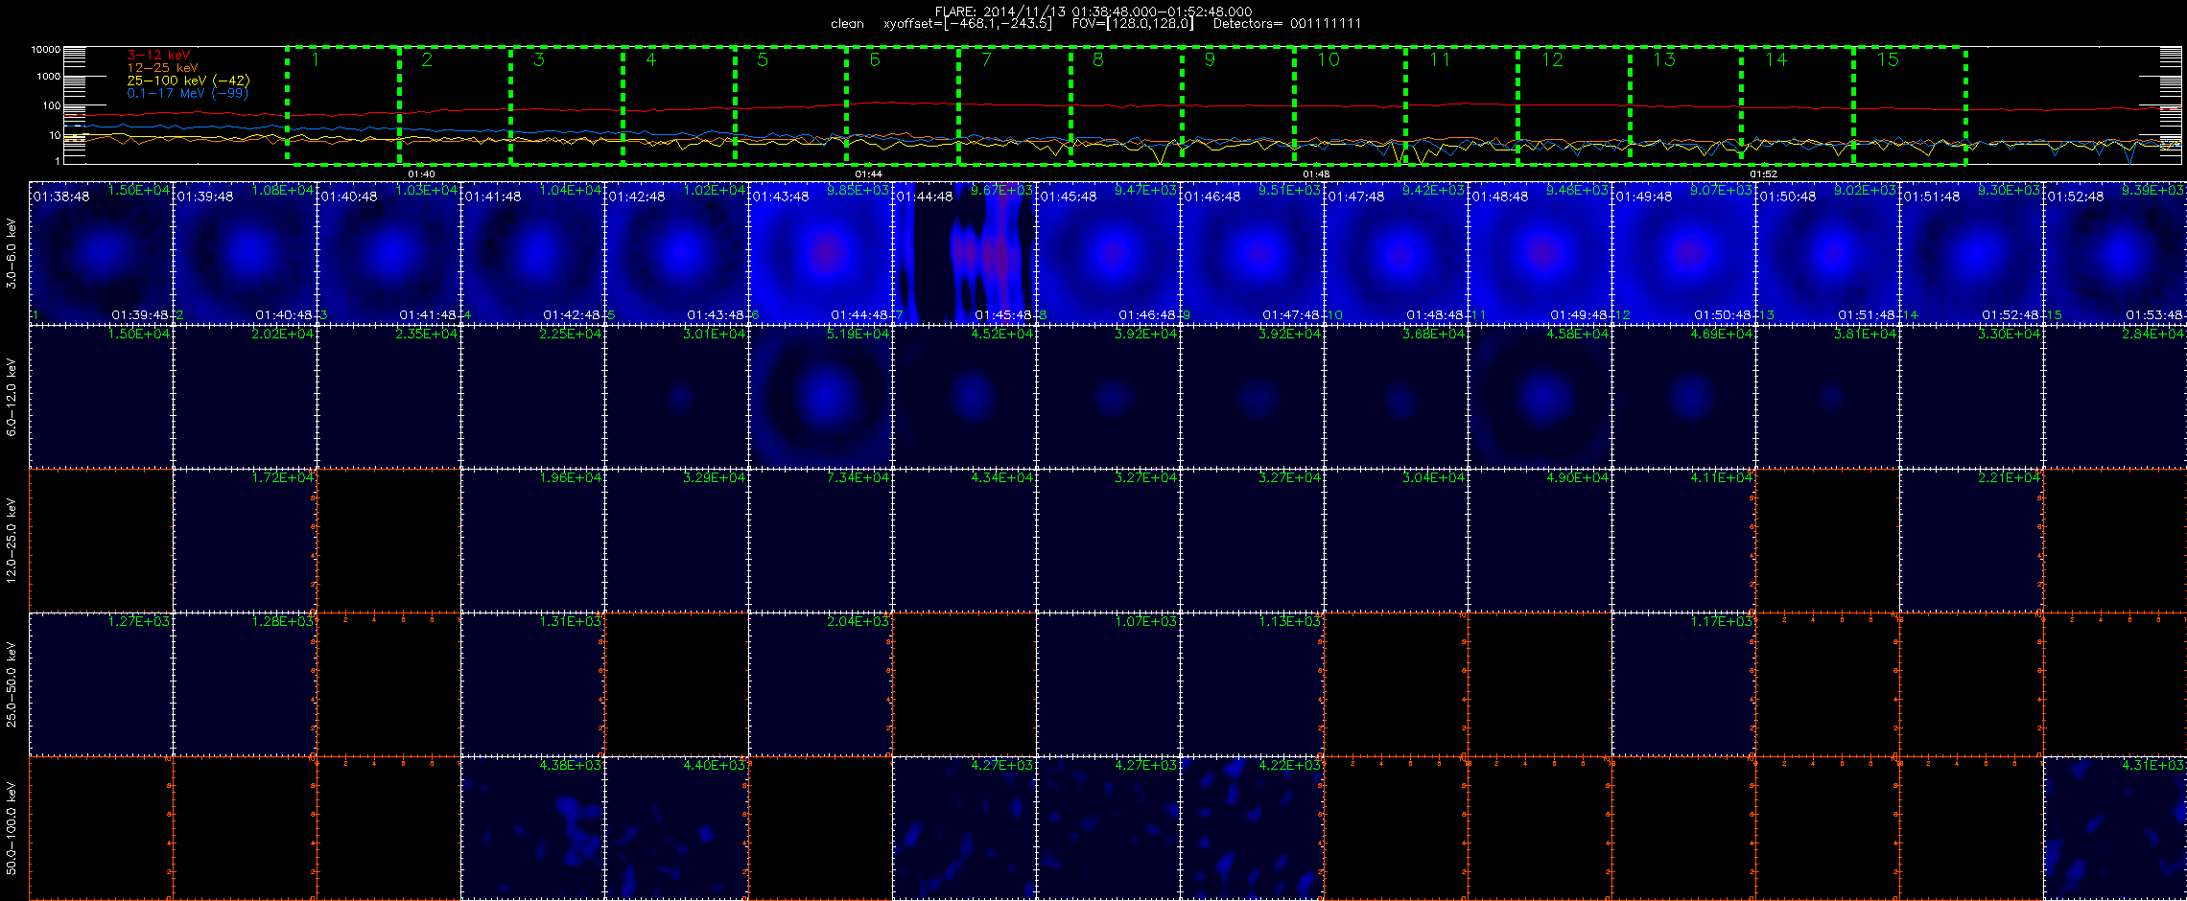Open the 6-12 keV image labeled 4.69E+04
Viewport: 2187px width, 901px height.
(1683, 397)
